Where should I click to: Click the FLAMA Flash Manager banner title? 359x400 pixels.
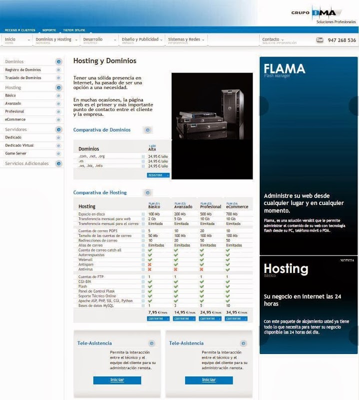(284, 70)
